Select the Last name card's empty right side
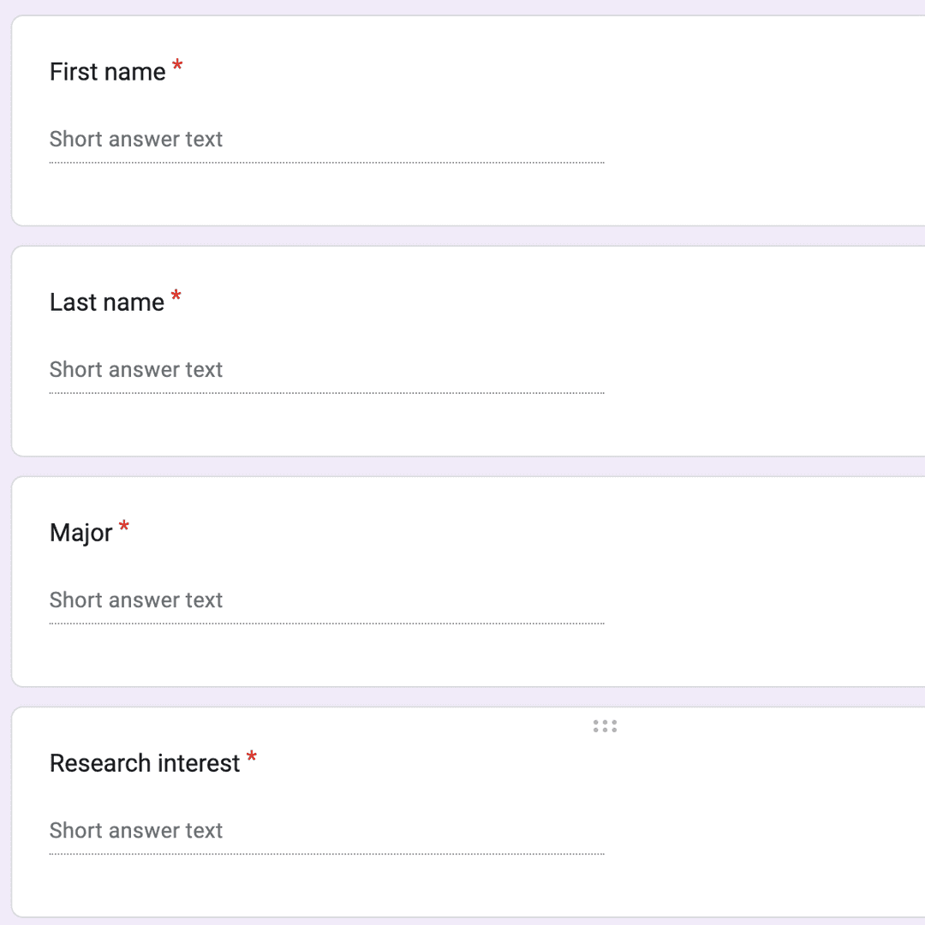The image size is (925, 925). tap(771, 351)
